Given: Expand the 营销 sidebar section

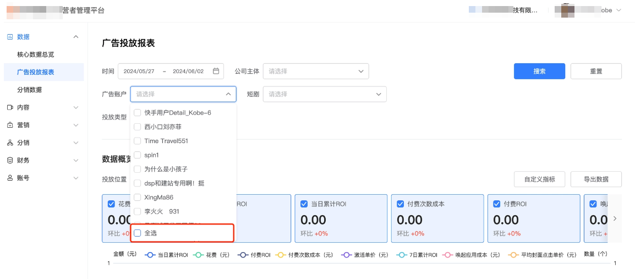Looking at the screenshot, I should 76,125.
